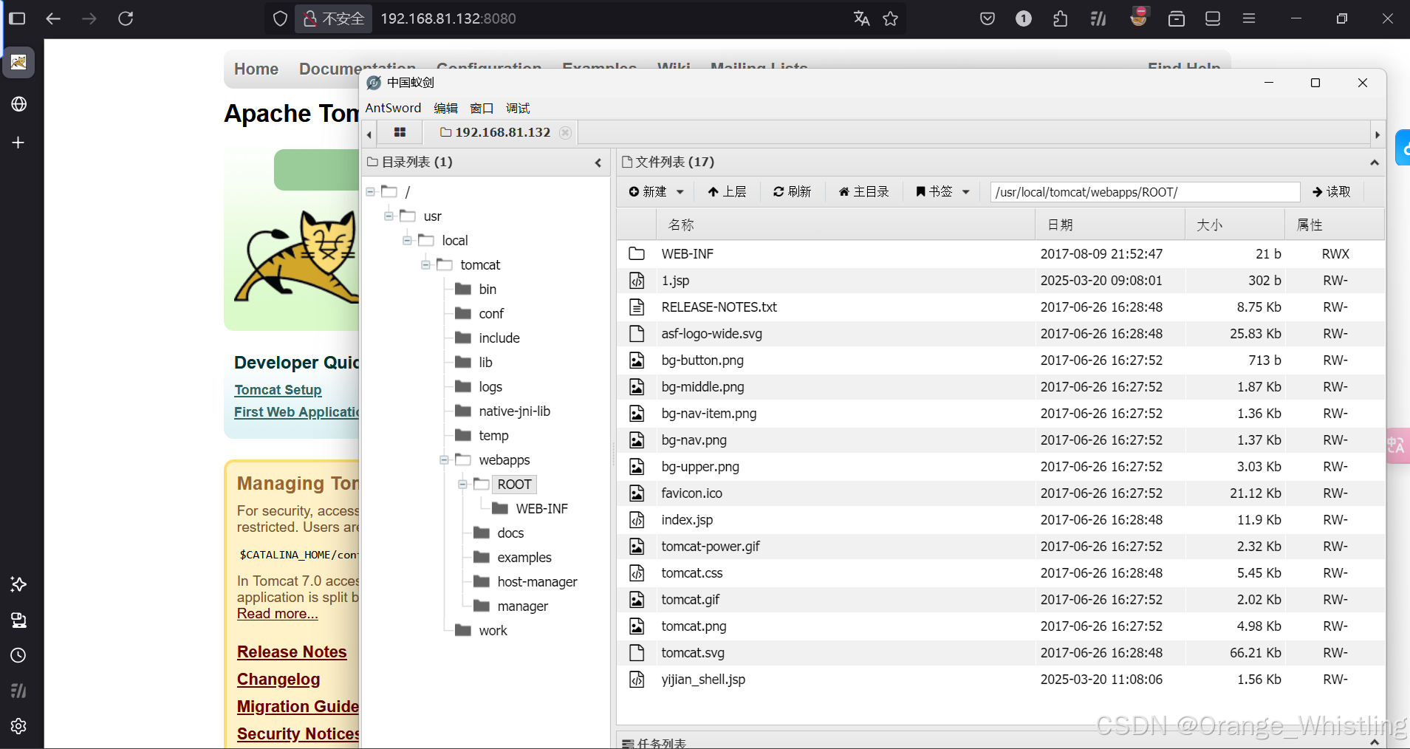Select the work folder in tree
Viewport: 1410px width, 749px height.
point(493,631)
